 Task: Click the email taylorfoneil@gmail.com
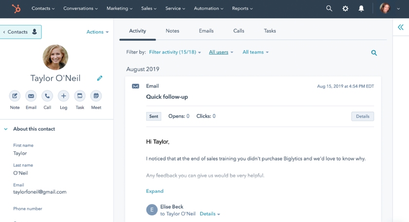40,192
